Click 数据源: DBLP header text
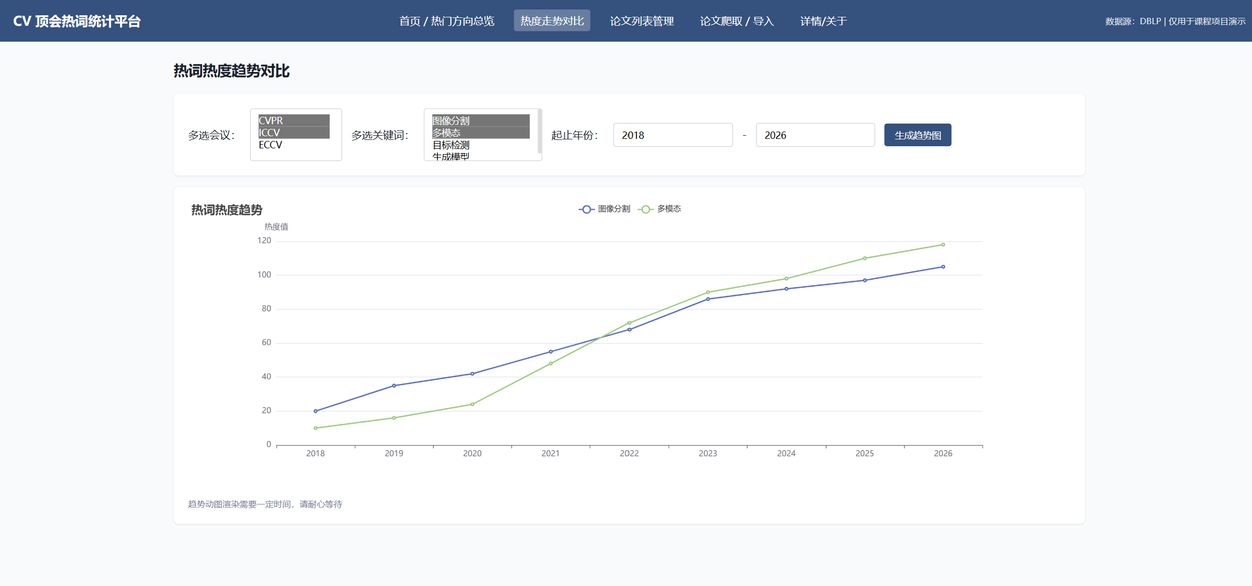The width and height of the screenshot is (1252, 586). pyautogui.click(x=1175, y=21)
